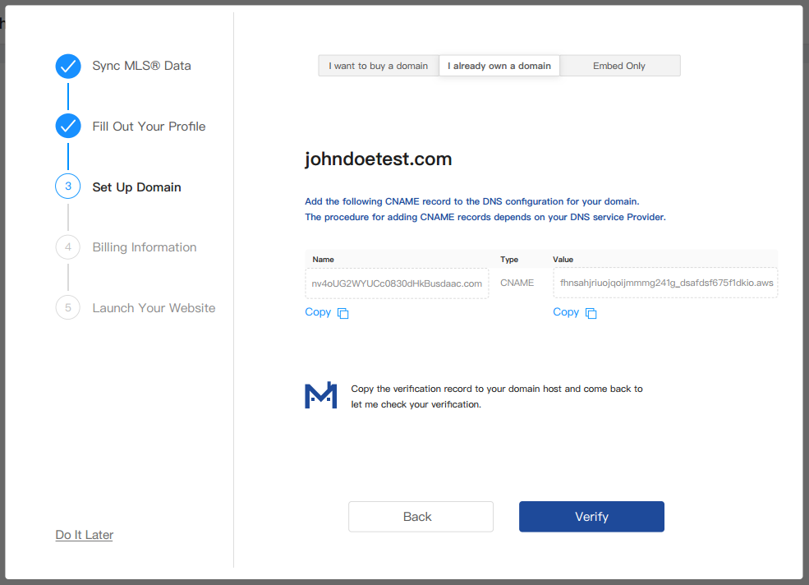The height and width of the screenshot is (585, 809).
Task: Go back using the Back button
Action: tap(421, 517)
